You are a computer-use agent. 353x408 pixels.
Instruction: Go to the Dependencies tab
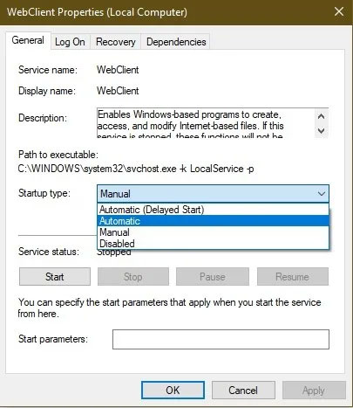(x=176, y=42)
